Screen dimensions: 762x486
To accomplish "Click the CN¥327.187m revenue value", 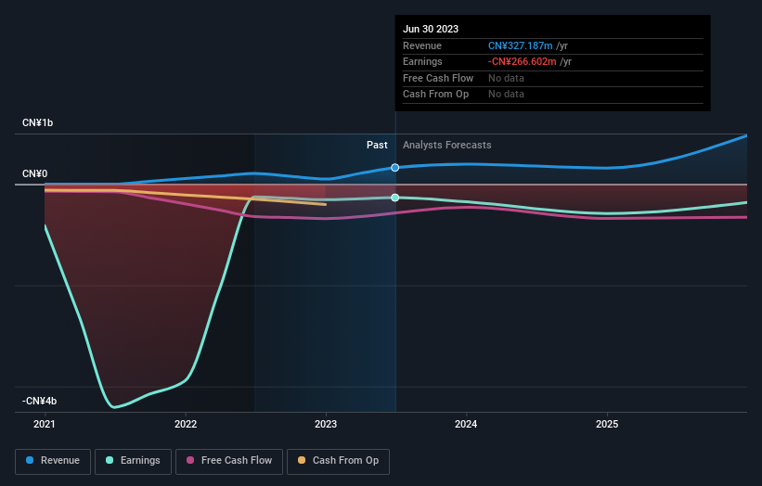I will tap(521, 45).
